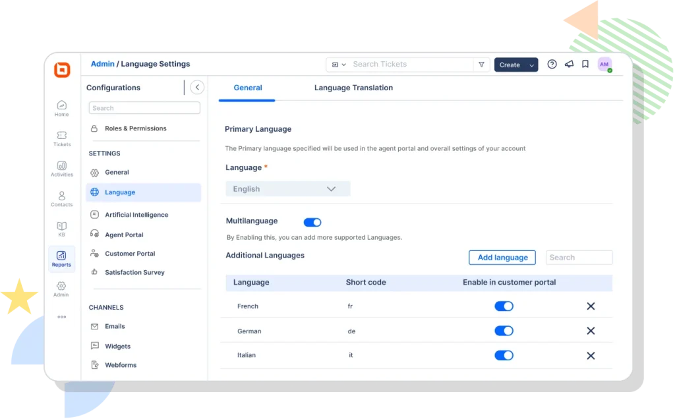Viewport: 675px width, 419px height.
Task: Click the bookmark icon in the top bar
Action: (x=586, y=64)
